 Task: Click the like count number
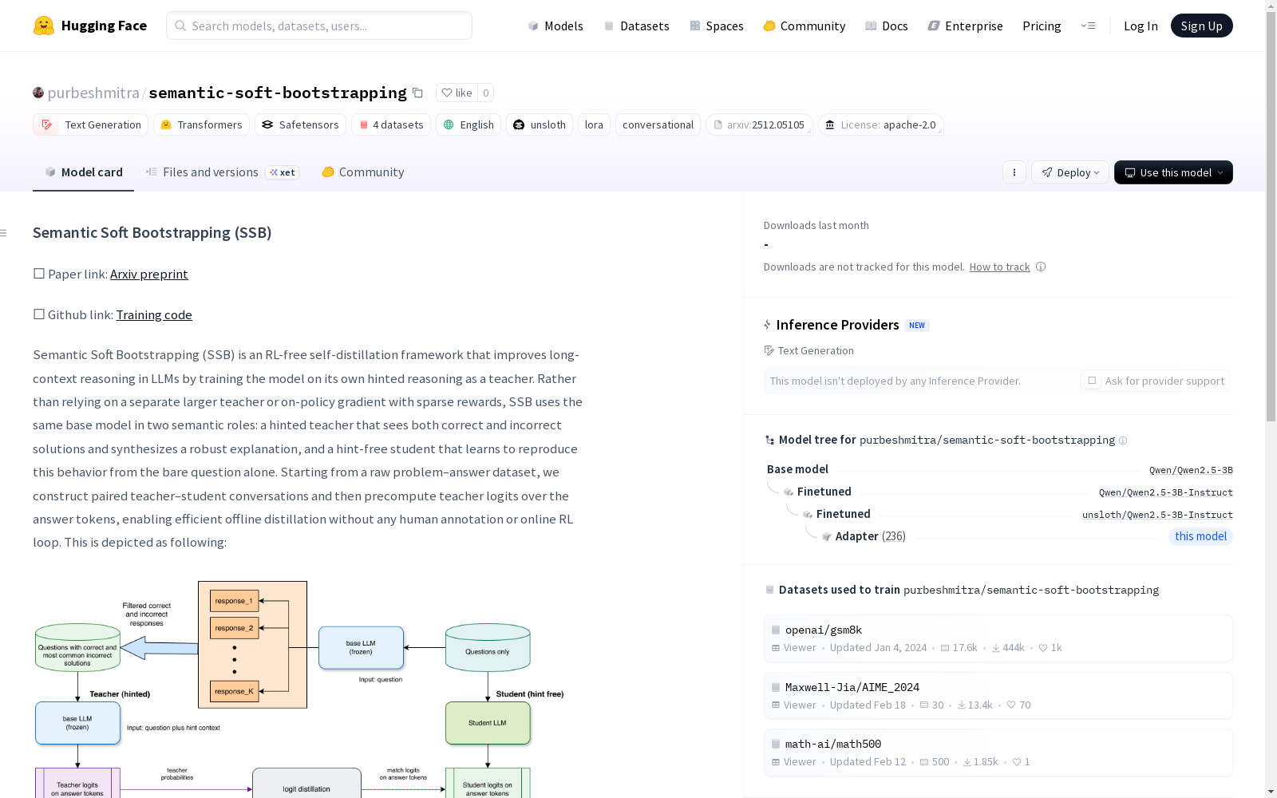click(485, 93)
